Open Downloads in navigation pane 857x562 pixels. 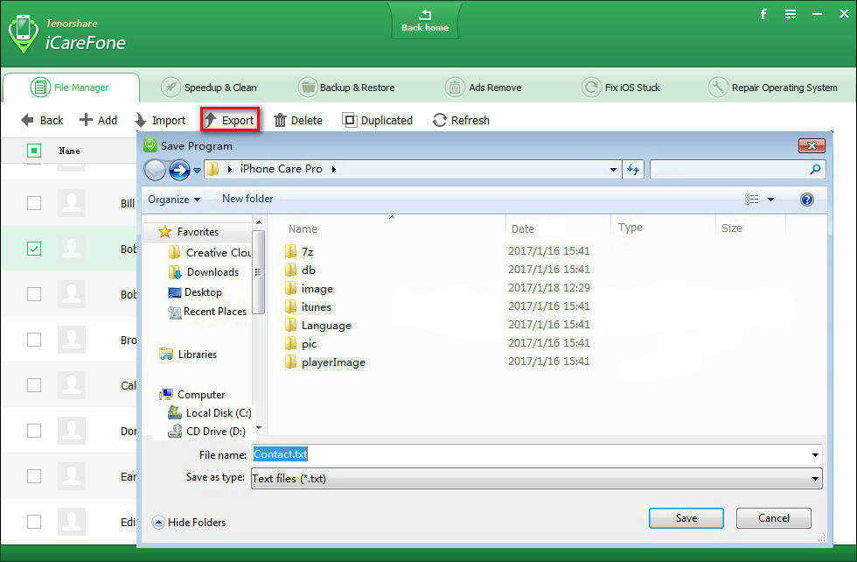click(204, 272)
